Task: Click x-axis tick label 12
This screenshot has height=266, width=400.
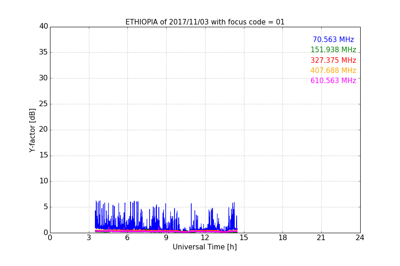Action: pyautogui.click(x=205, y=238)
